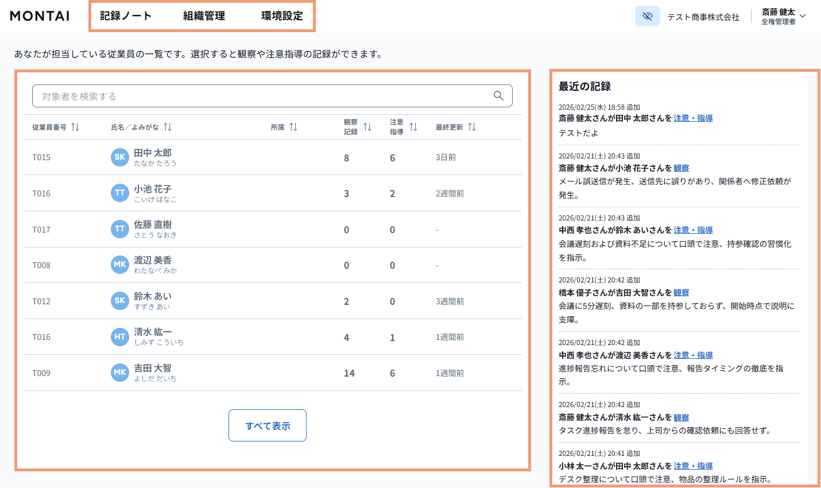Toggle sorting on the 従業員番号 column
821x488 pixels.
[x=75, y=127]
